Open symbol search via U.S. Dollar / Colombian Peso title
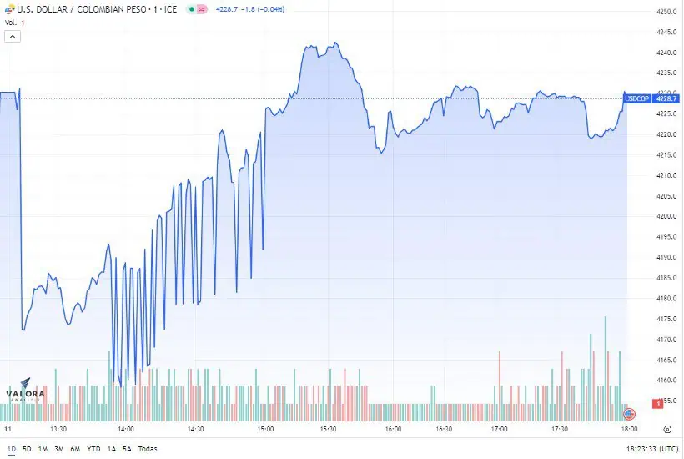 pos(97,9)
